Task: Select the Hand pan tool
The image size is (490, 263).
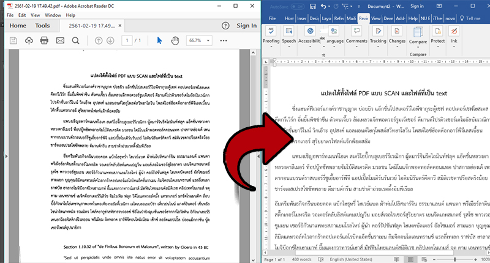Action: pos(175,40)
